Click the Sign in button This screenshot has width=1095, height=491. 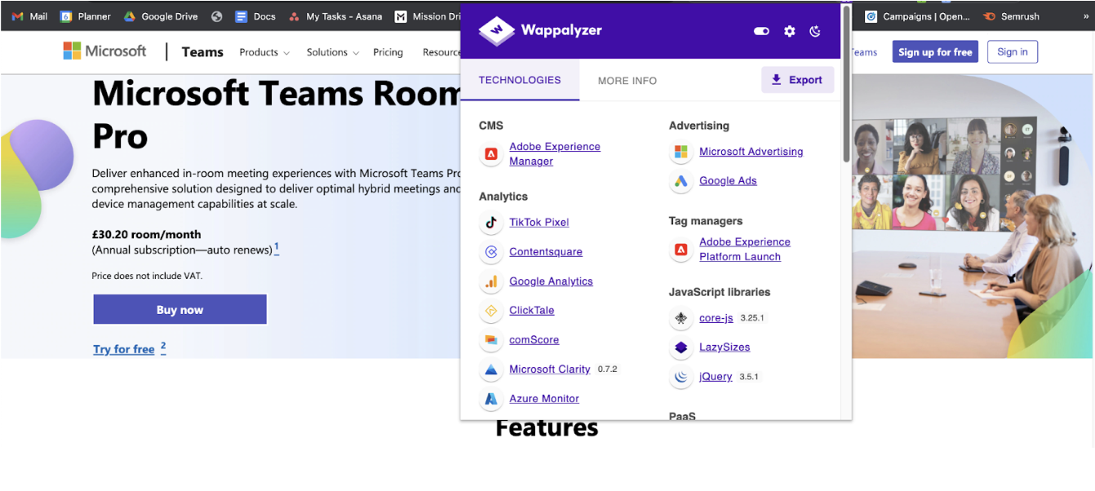[x=1013, y=52]
